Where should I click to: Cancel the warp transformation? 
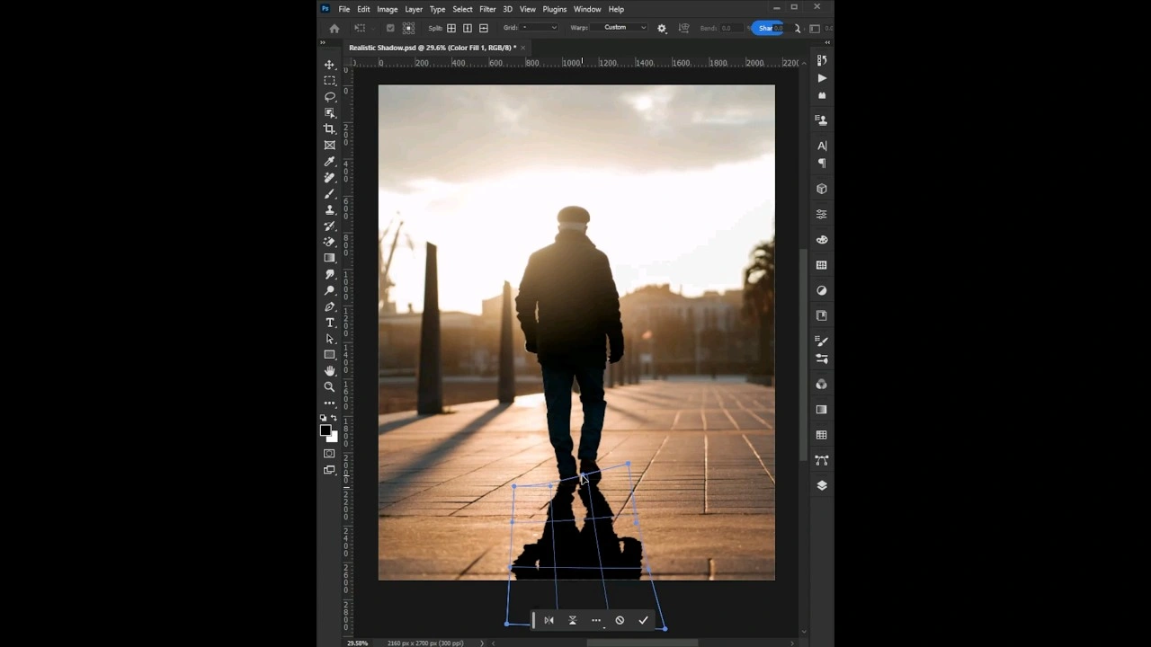620,620
